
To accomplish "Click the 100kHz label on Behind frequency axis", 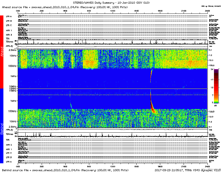I will 12,111.
